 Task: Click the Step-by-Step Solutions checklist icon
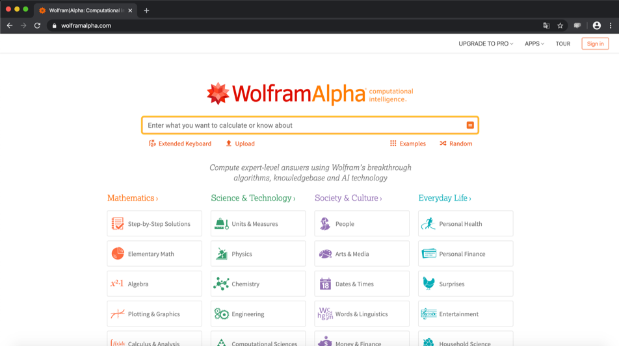117,223
